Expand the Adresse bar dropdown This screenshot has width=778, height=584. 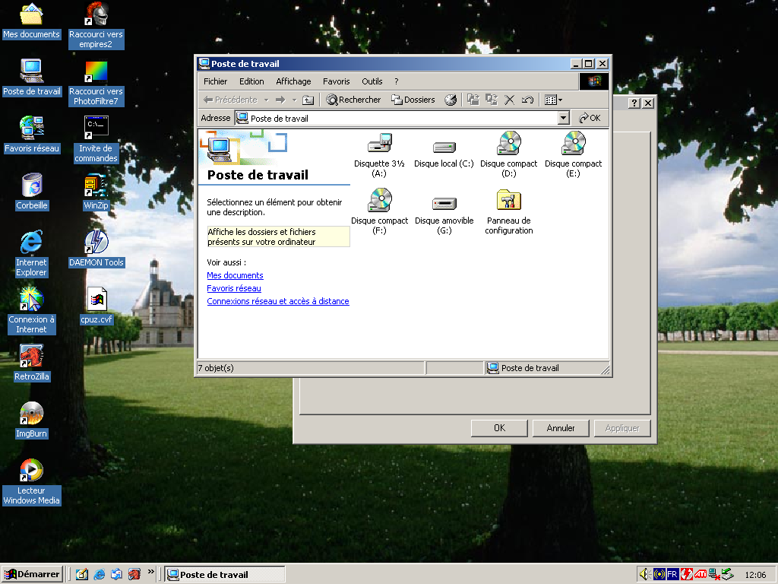pyautogui.click(x=563, y=118)
